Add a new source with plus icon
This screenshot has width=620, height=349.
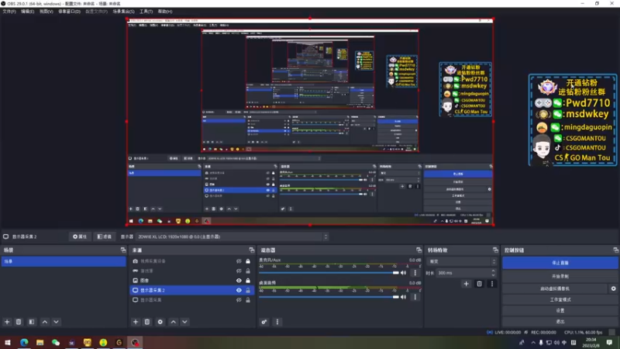pos(136,322)
